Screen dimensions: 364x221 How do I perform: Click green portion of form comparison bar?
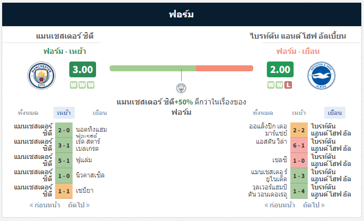(153, 69)
